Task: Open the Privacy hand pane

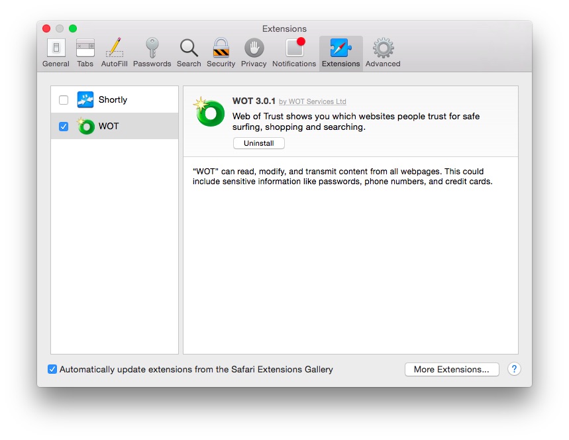Action: tap(254, 53)
